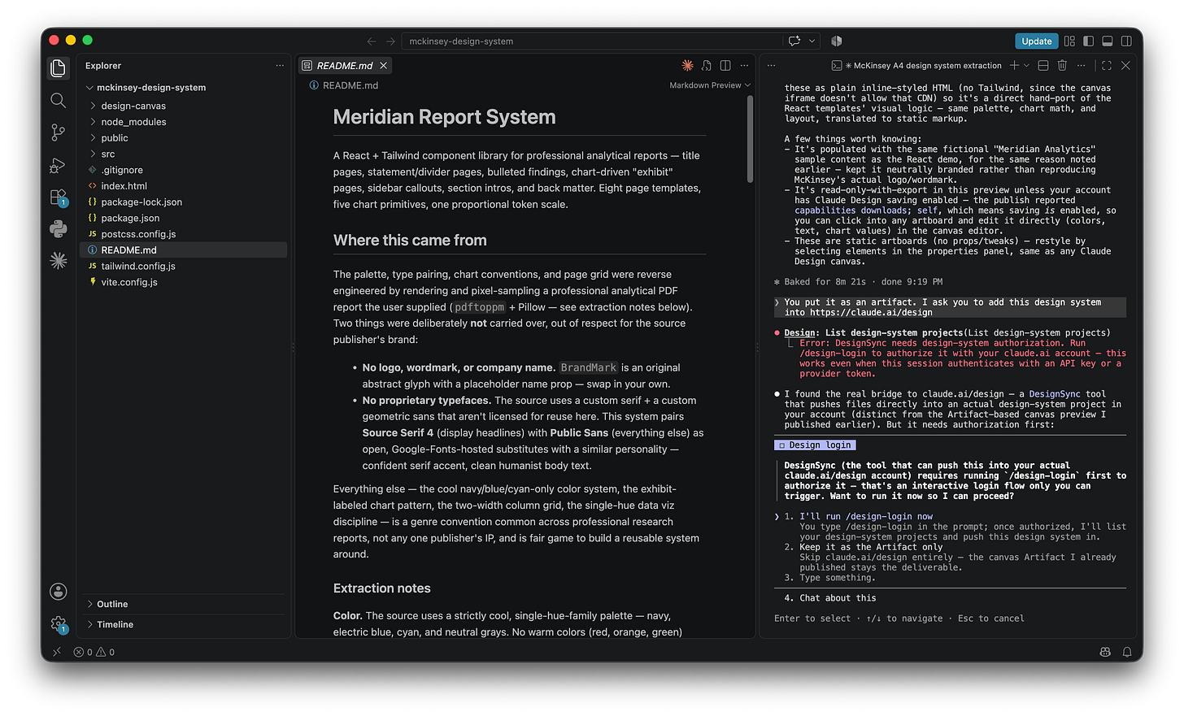Open the Explorer view in activity bar

(58, 68)
